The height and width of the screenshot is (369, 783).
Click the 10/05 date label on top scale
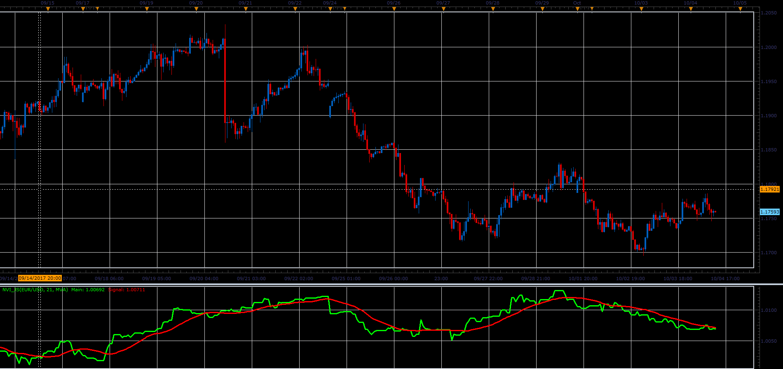coord(740,3)
